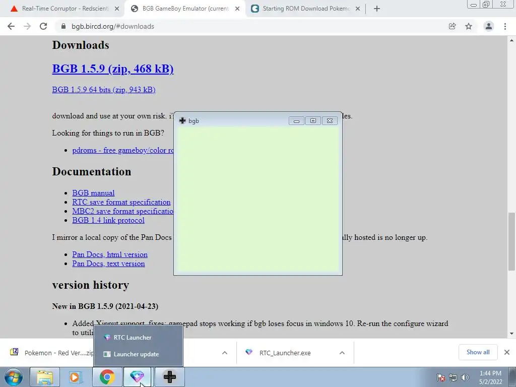Select Launcher update in taskbar popup
Image resolution: width=516 pixels, height=387 pixels.
point(138,354)
